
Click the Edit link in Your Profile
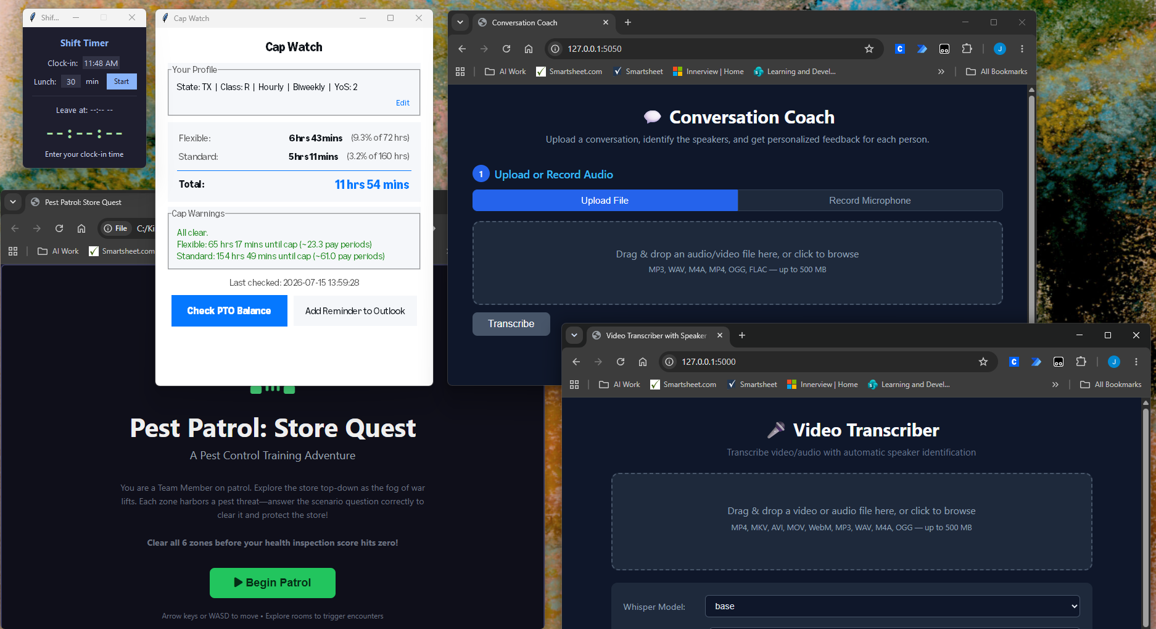click(403, 103)
